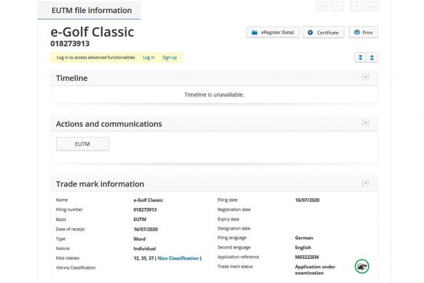This screenshot has width=424, height=283.
Task: Click the Nice classes numbers 12, 35, 37
Action: coord(144,258)
